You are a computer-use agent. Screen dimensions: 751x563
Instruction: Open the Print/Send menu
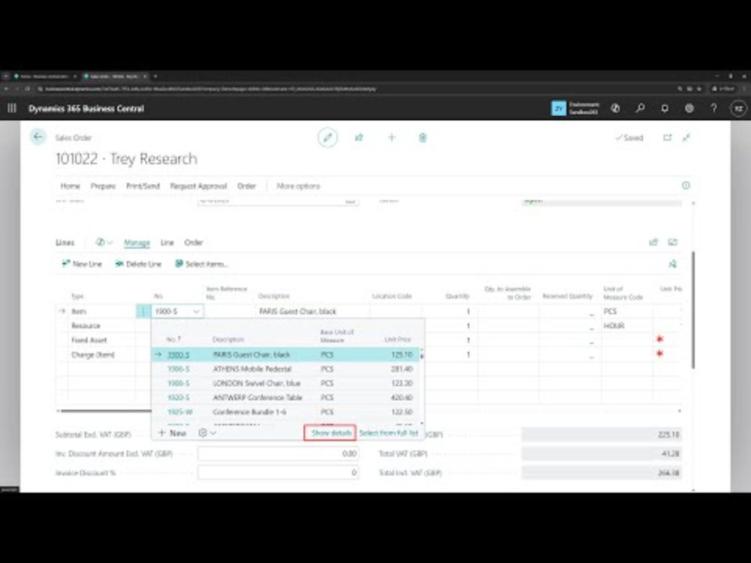point(143,185)
